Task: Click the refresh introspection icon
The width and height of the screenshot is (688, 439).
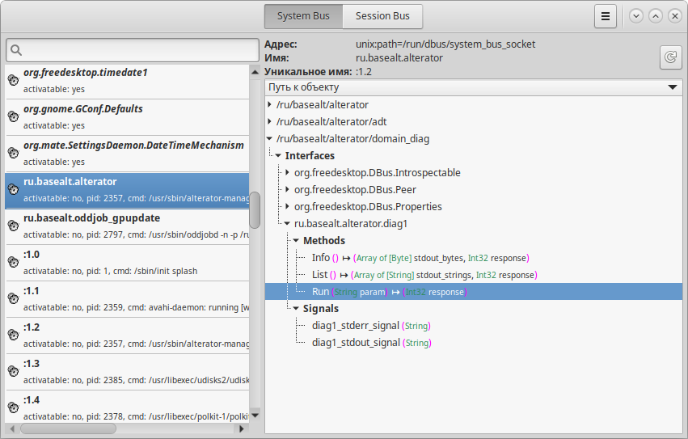Action: tap(670, 57)
